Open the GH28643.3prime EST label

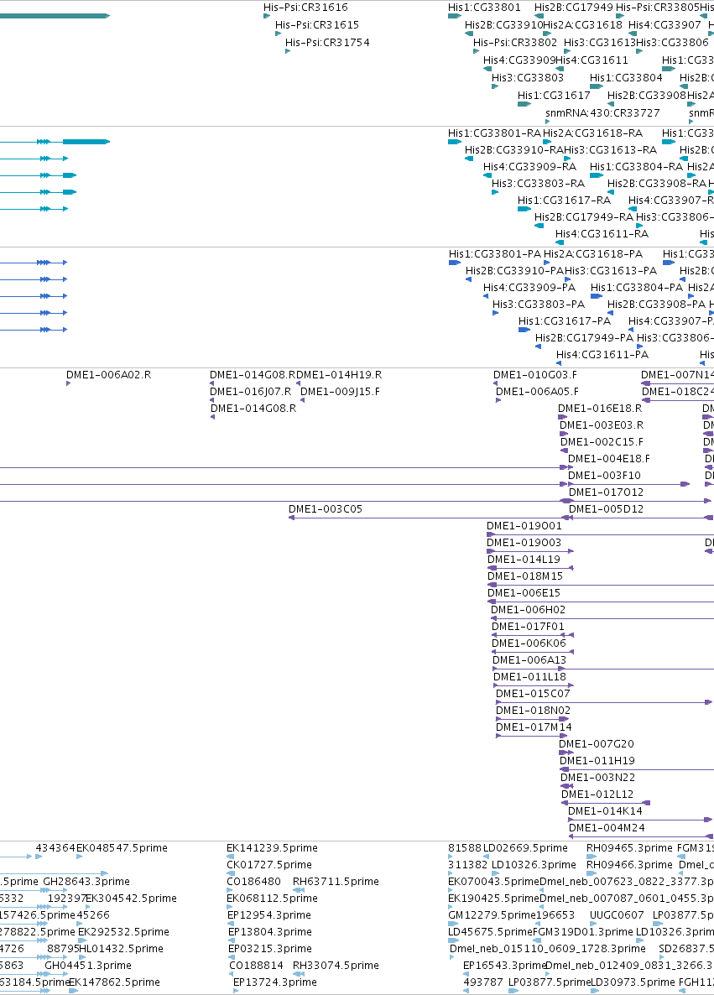(x=86, y=882)
